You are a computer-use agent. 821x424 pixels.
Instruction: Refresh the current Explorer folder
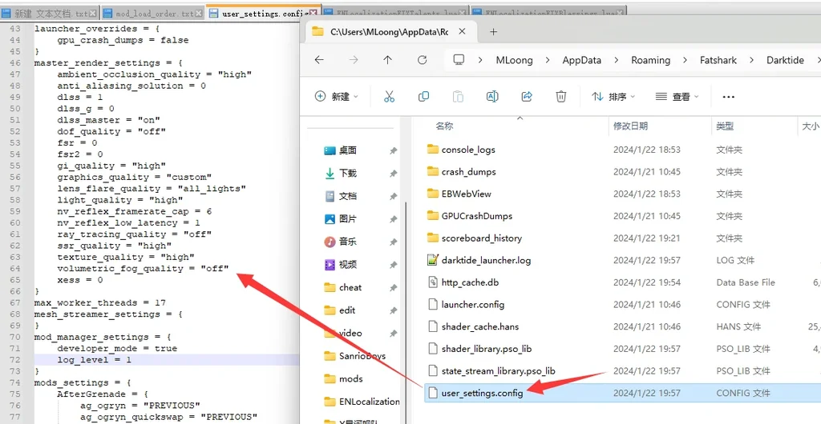[x=423, y=60]
